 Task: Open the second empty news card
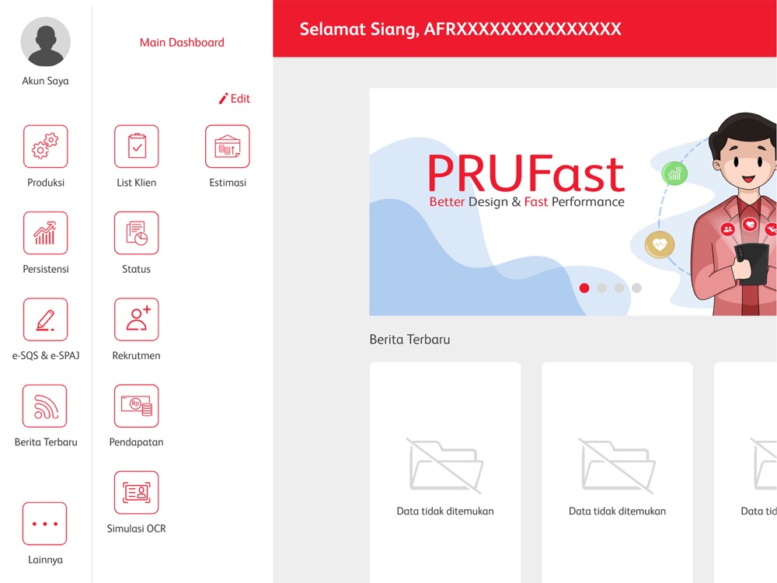point(617,473)
